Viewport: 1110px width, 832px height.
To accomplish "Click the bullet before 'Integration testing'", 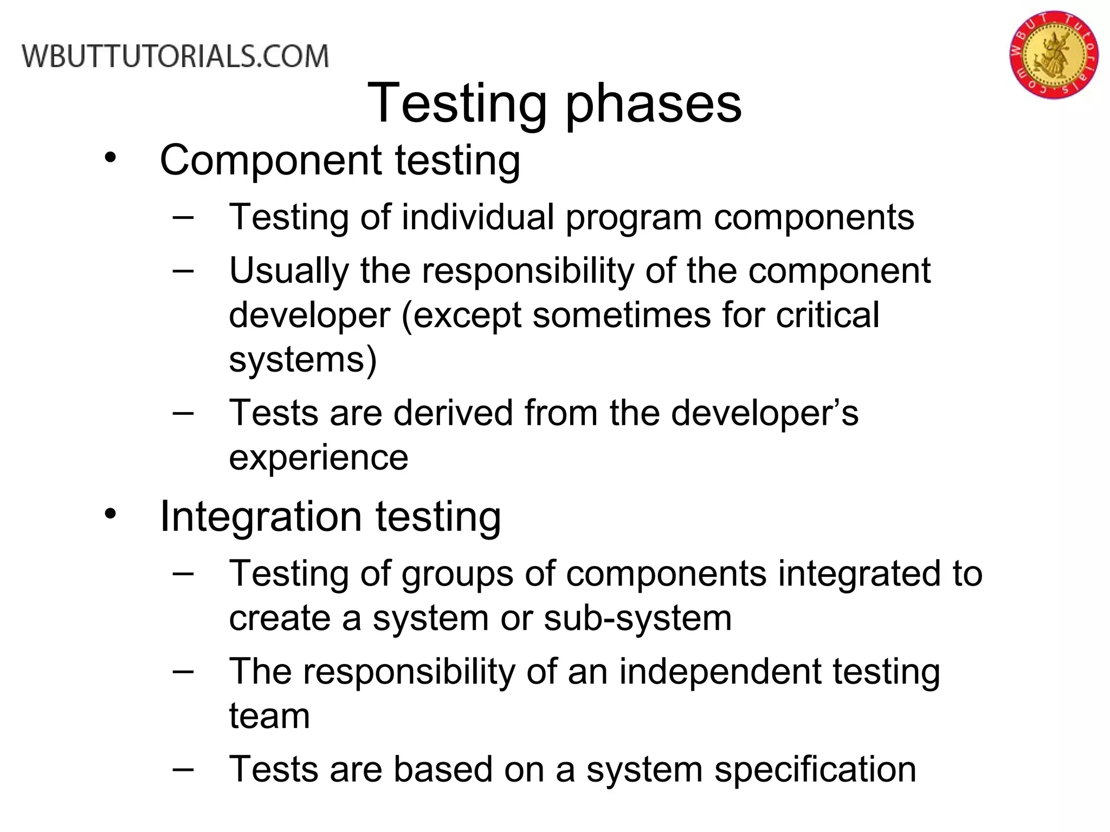I will coord(111,514).
